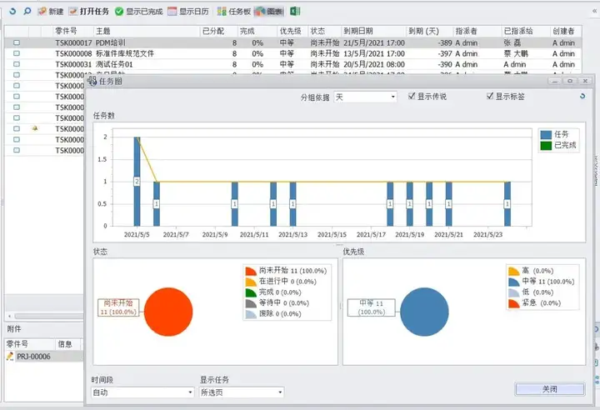Click the pencil icon beside PRJ-00006

tap(10, 357)
